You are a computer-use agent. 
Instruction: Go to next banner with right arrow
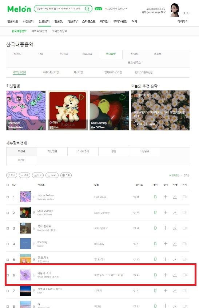pyautogui.click(x=188, y=13)
